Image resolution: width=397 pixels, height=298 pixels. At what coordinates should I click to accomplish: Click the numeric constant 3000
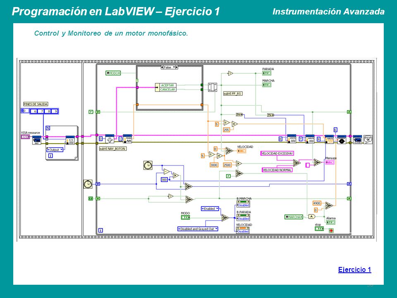coord(214,165)
